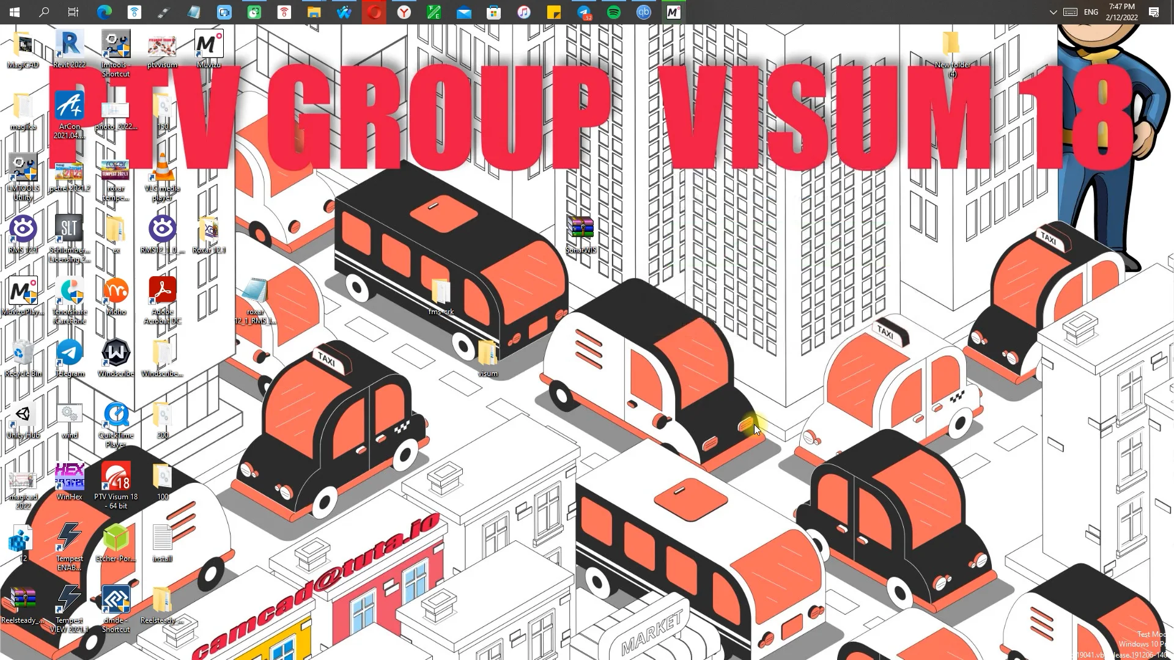Open the Mail app in the taskbar
Image resolution: width=1174 pixels, height=660 pixels.
(464, 12)
